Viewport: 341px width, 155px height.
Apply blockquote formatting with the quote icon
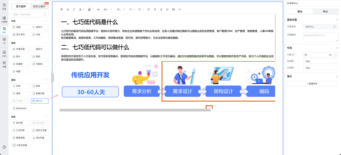click(x=98, y=9)
